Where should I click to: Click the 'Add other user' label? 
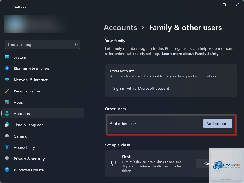click(123, 124)
